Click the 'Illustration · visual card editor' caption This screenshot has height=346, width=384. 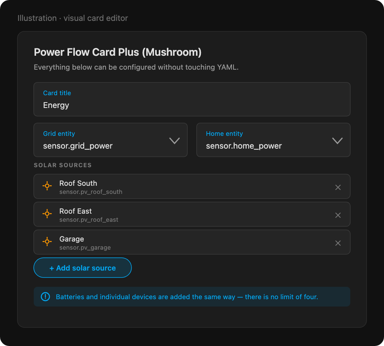pos(73,18)
